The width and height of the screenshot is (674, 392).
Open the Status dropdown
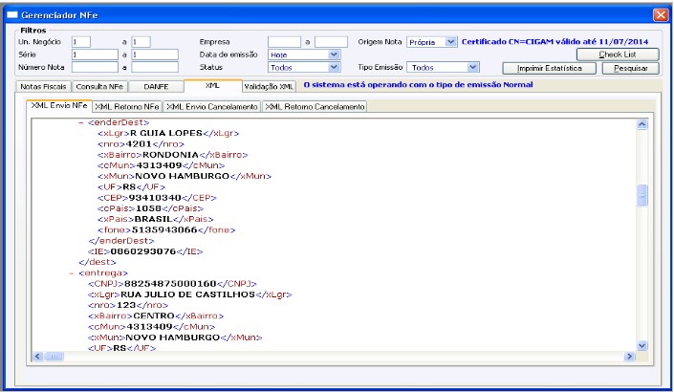(x=334, y=68)
